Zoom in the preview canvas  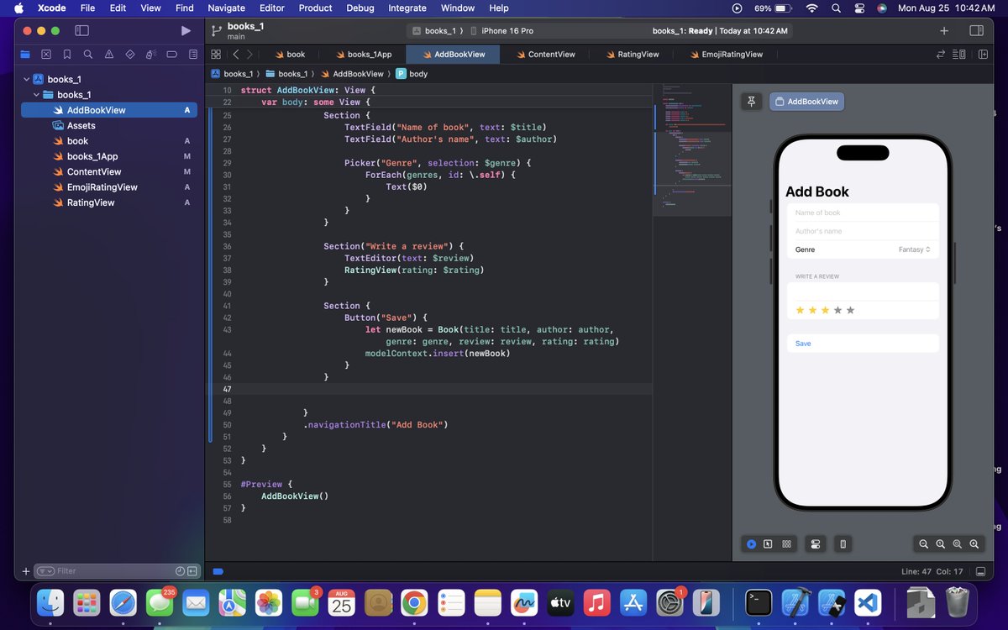point(974,544)
